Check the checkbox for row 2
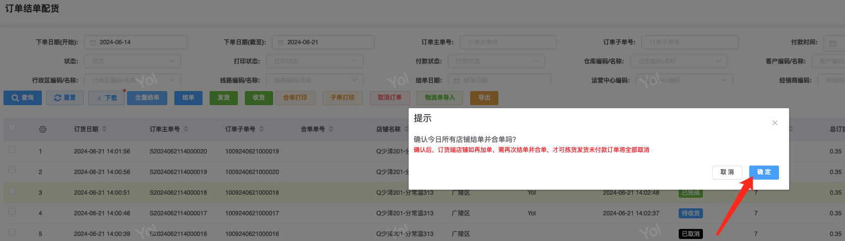The height and width of the screenshot is (241, 845). pyautogui.click(x=12, y=170)
